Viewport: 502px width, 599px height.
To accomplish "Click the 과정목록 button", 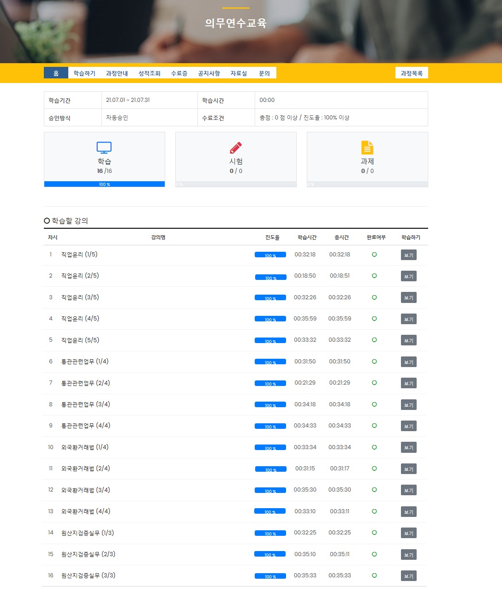I will pos(412,73).
